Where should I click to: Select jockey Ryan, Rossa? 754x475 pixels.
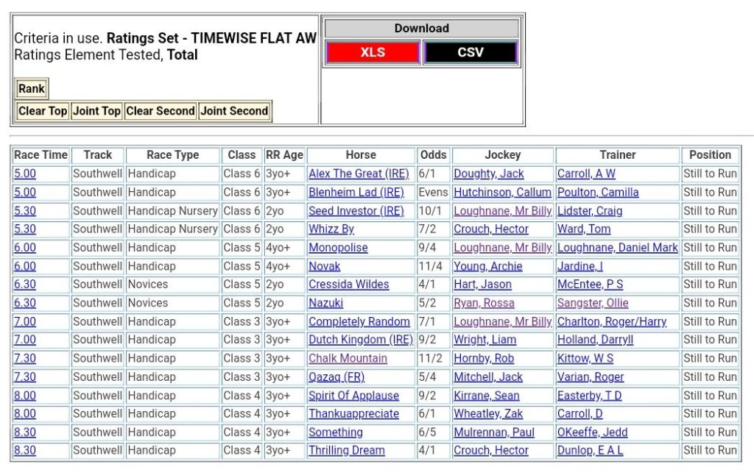point(484,303)
